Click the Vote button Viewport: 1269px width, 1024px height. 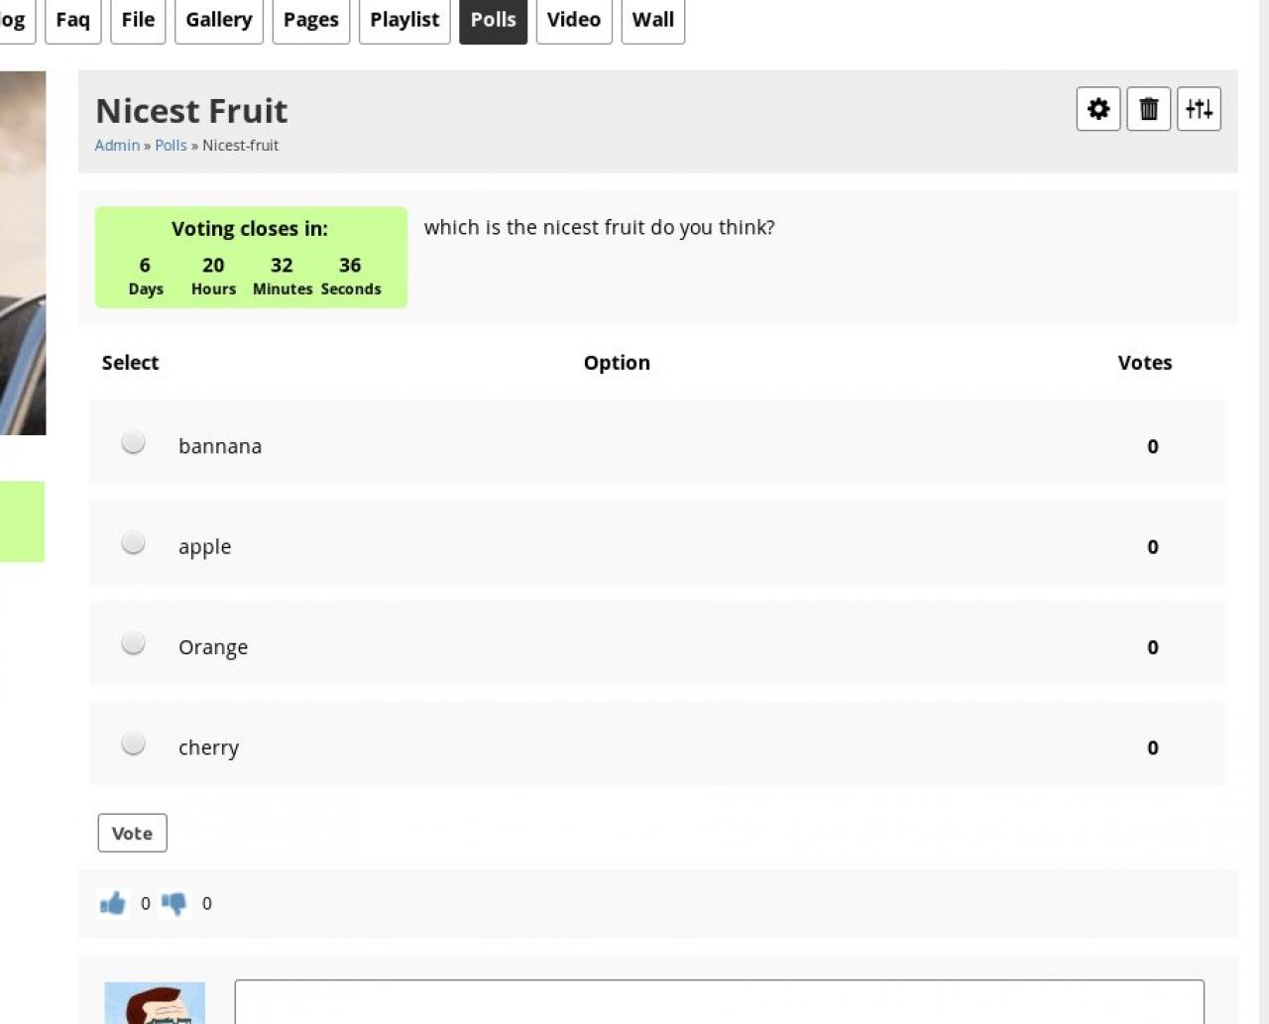(132, 833)
